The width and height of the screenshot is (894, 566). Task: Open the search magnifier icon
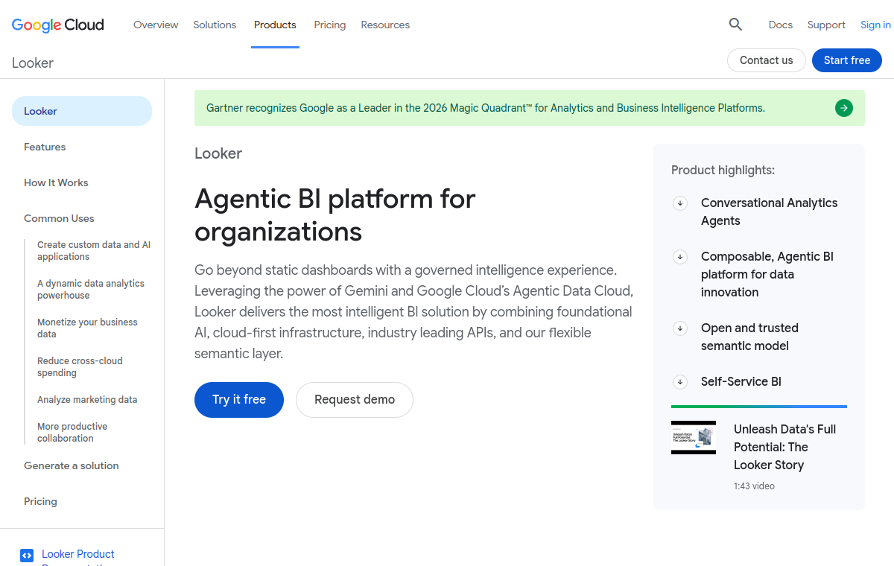pyautogui.click(x=735, y=25)
